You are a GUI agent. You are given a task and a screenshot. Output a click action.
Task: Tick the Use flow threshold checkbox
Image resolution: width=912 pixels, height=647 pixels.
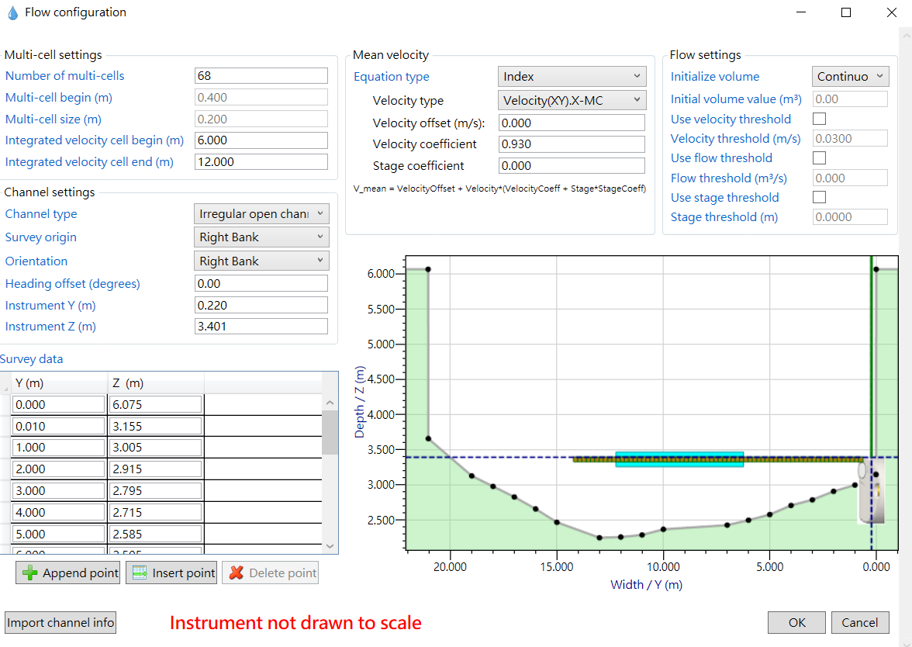tap(819, 158)
